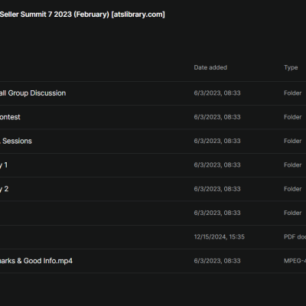Select date 6/3/2023 in 'y 2' row
306x306 pixels.
[217, 189]
